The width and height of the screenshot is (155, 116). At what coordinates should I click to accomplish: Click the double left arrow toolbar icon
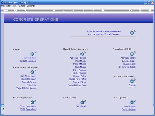[73, 10]
